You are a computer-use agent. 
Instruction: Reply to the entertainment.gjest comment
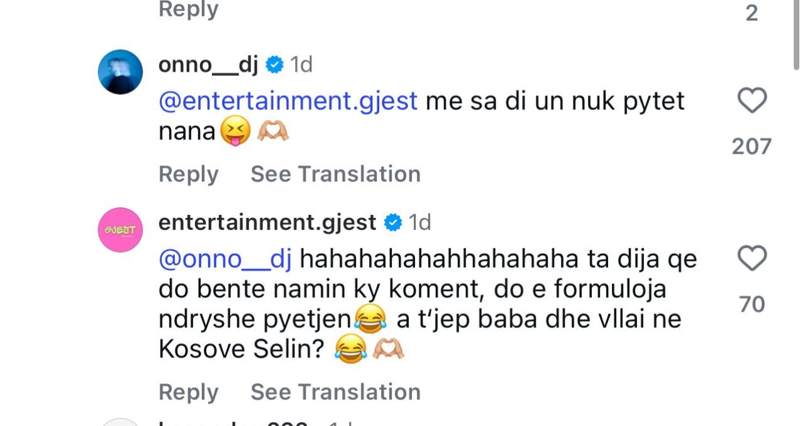[188, 392]
